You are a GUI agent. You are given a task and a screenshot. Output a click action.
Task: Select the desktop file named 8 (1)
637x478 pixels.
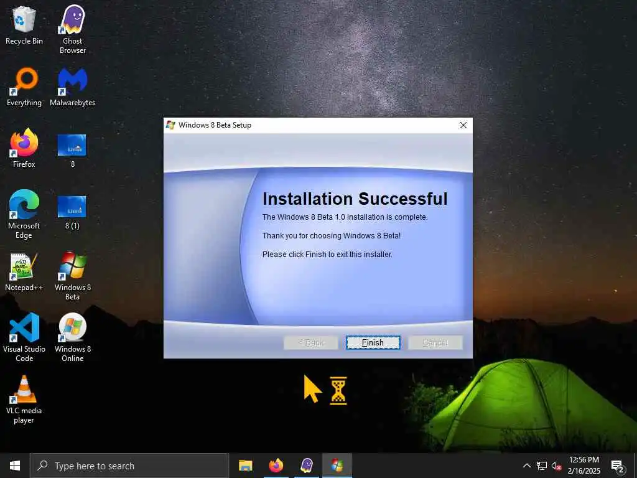click(72, 212)
